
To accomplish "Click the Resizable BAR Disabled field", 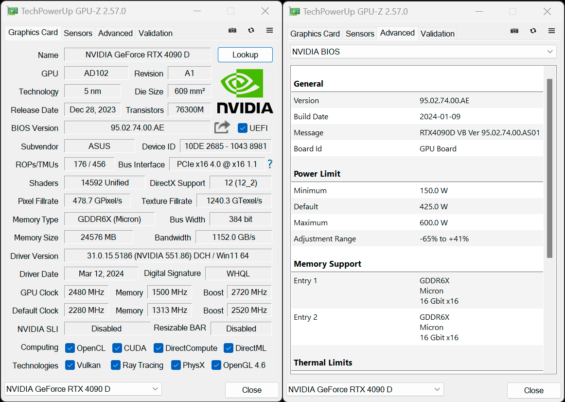I will 241,329.
